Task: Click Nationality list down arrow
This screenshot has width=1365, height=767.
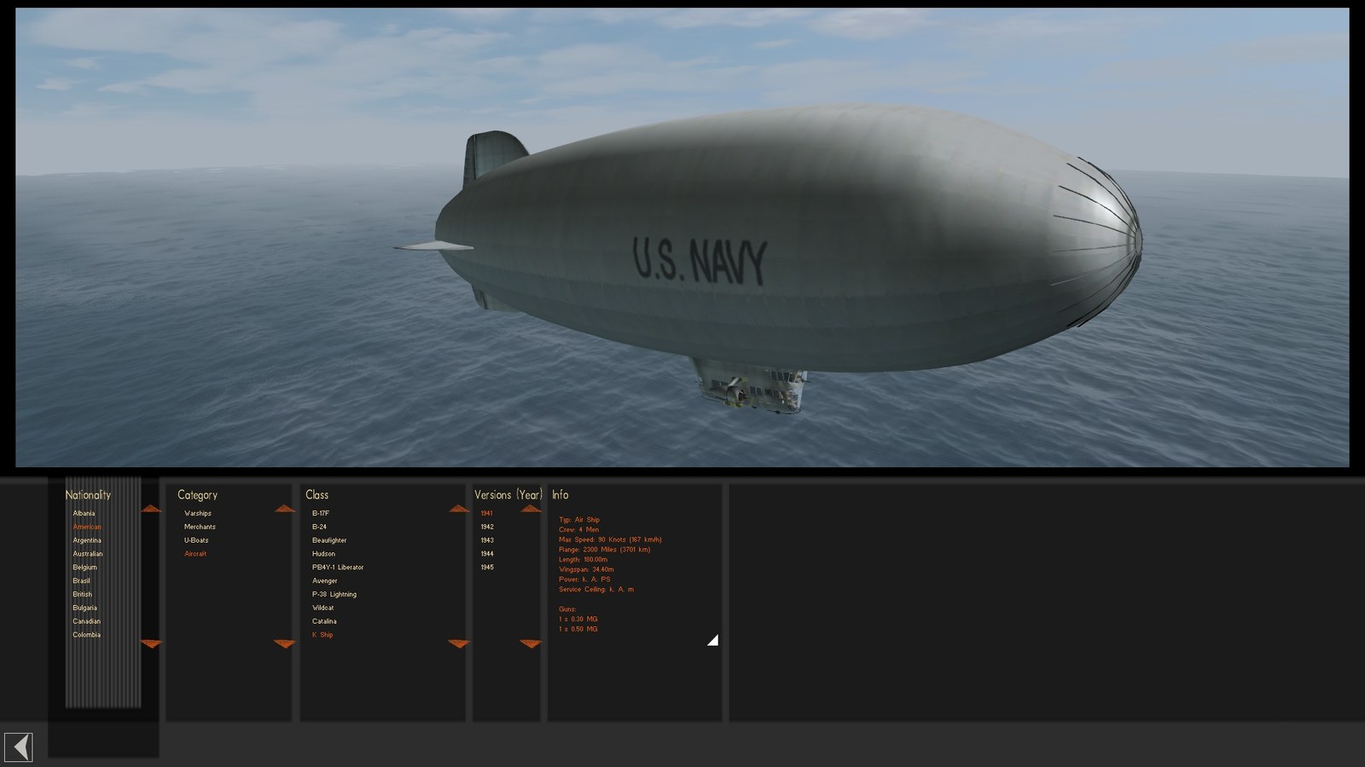Action: point(151,643)
